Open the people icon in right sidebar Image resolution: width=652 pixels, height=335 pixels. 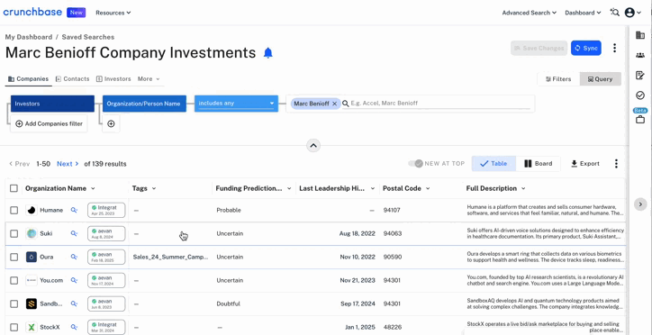click(640, 55)
